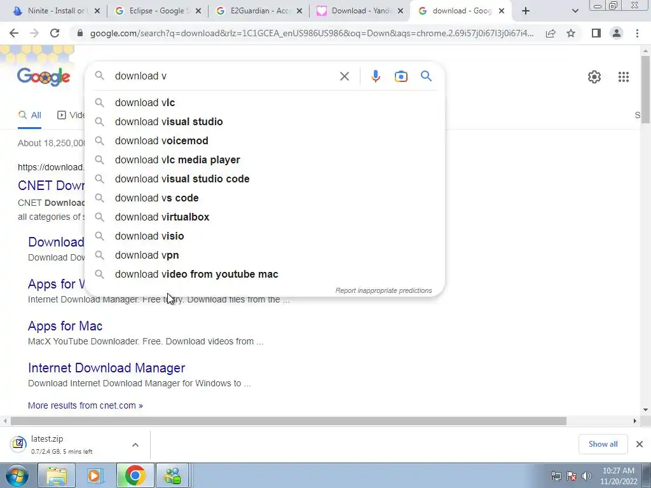The width and height of the screenshot is (651, 488).
Task: Click the address bar URL
Action: tap(312, 33)
